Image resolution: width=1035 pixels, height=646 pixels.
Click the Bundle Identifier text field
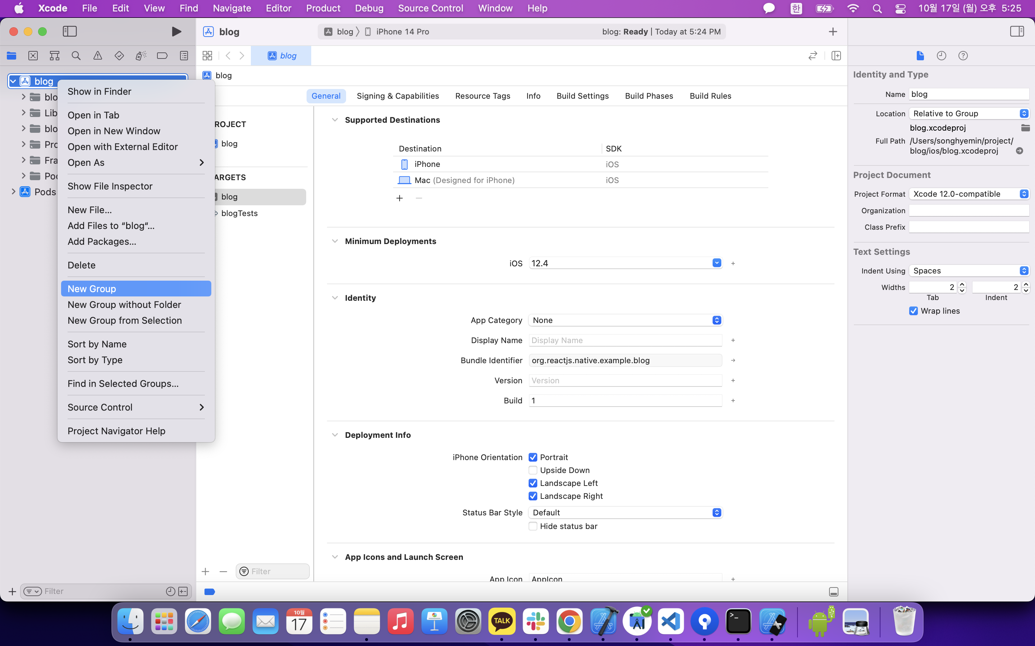pos(625,360)
